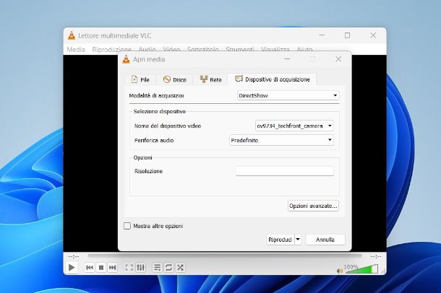Open the Riproduzione menu
Screen dimensions: 441x293
[x=111, y=50]
